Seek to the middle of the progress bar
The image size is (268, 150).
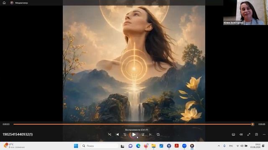(x=133, y=124)
